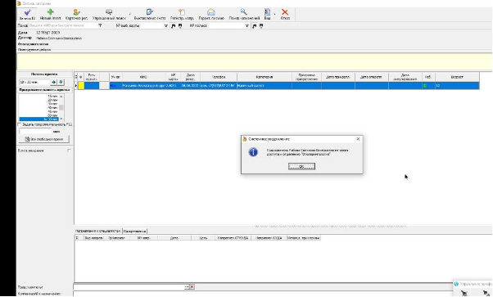Click the custom duration minutes input field
Image resolution: width=493 pixels, height=297 pixels.
(x=35, y=131)
